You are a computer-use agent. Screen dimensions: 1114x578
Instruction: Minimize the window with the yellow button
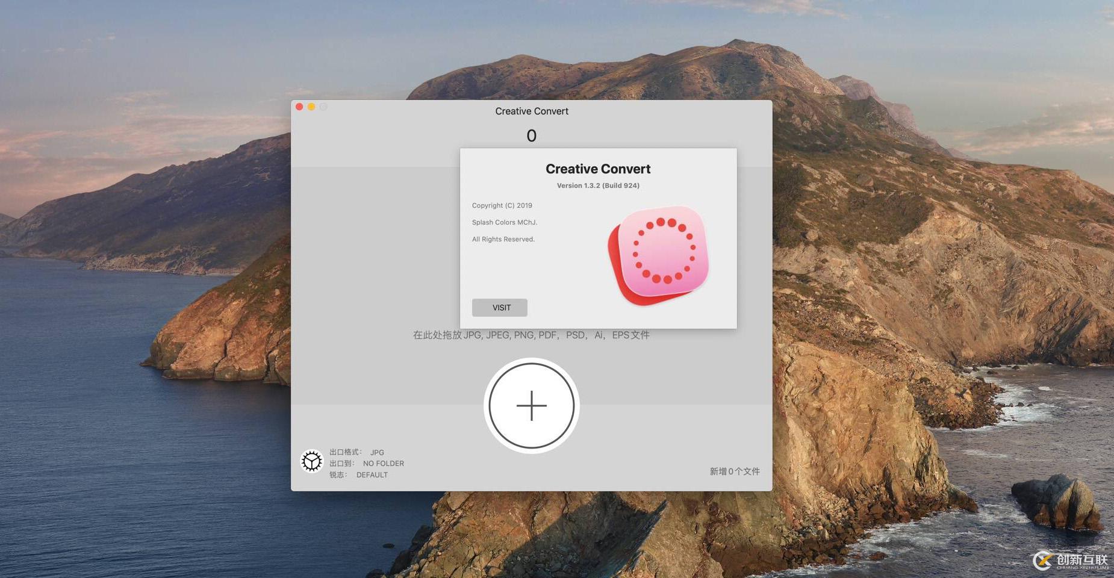pos(311,107)
